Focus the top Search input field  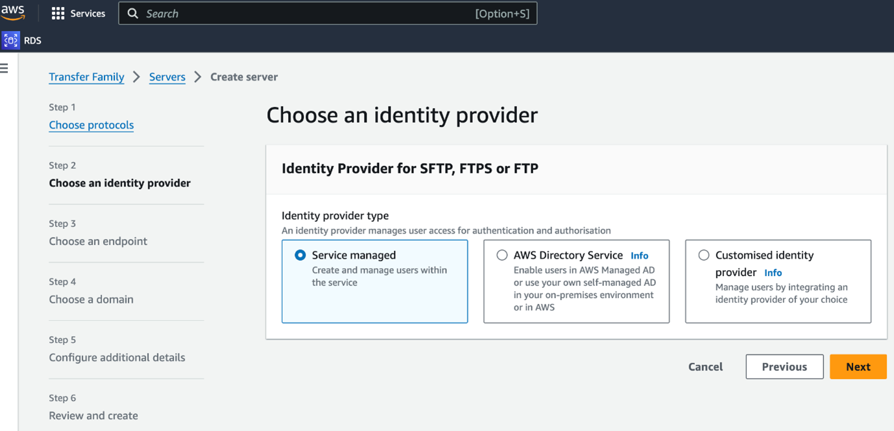pos(328,14)
